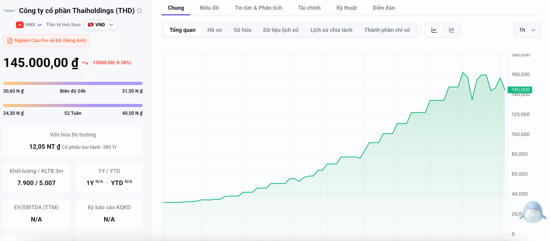
Task: Open the 1h timeframe dropdown
Action: [x=527, y=30]
